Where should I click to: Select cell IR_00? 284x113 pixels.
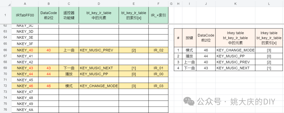(x=158, y=74)
